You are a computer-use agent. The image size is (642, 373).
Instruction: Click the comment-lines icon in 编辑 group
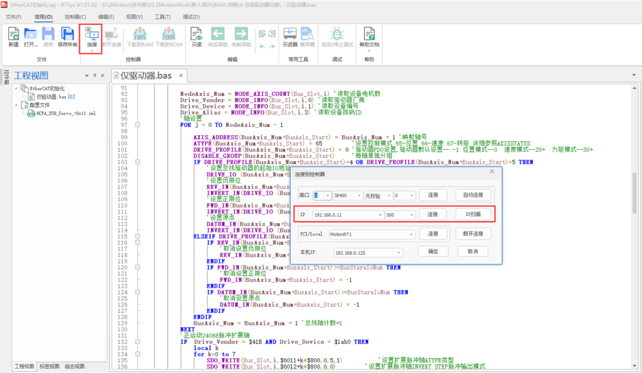point(262,34)
